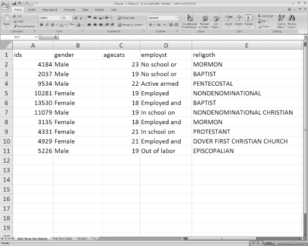Customize the Quick Access Toolbar
Screen dimensions: 308x246
click(x=37, y=3)
